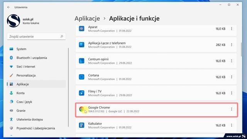Image resolution: width=247 pixels, height=139 pixels.
Task: Click the Bluetooth icon in sidebar
Action: pyautogui.click(x=11, y=58)
